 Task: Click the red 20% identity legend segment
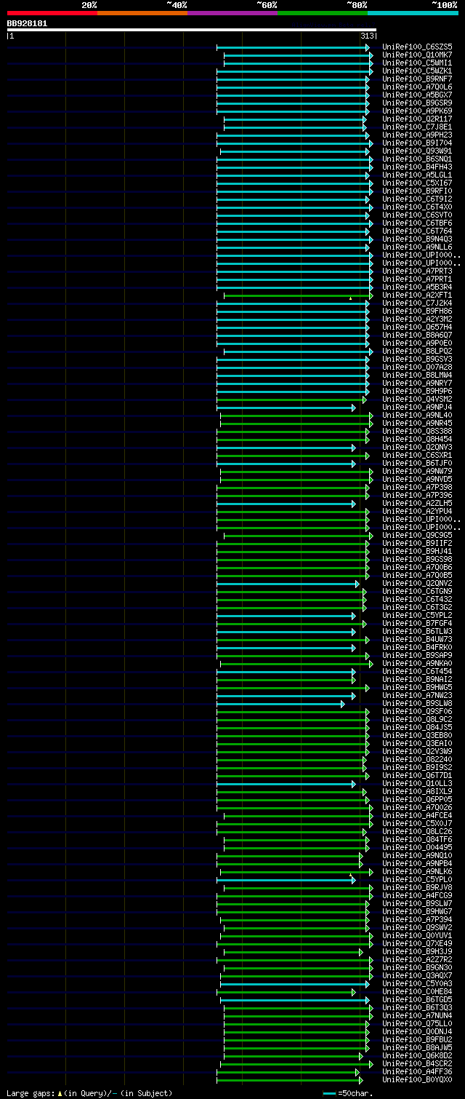pyautogui.click(x=52, y=13)
